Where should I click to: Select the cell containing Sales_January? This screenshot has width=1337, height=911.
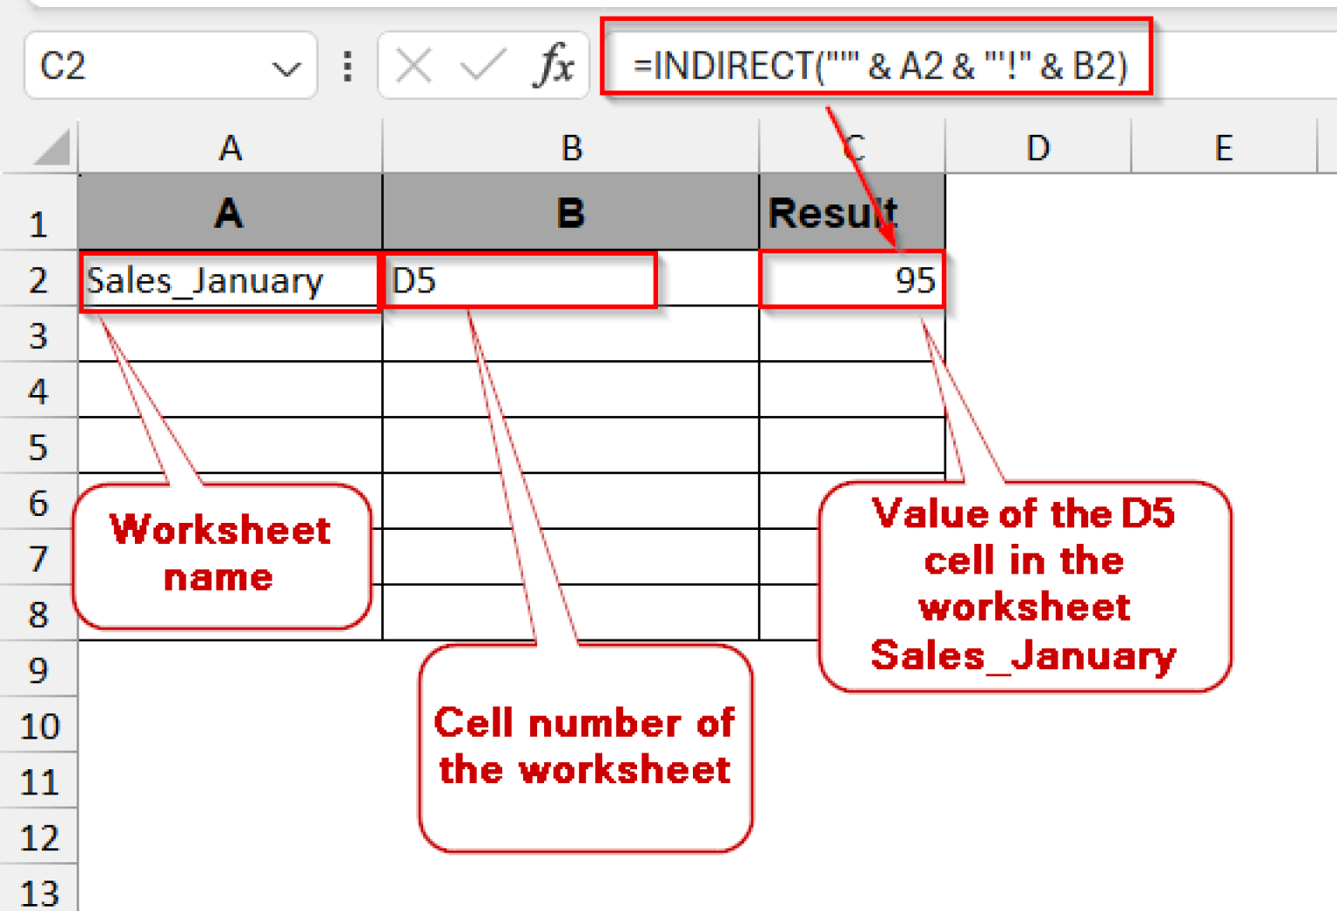[x=229, y=280]
